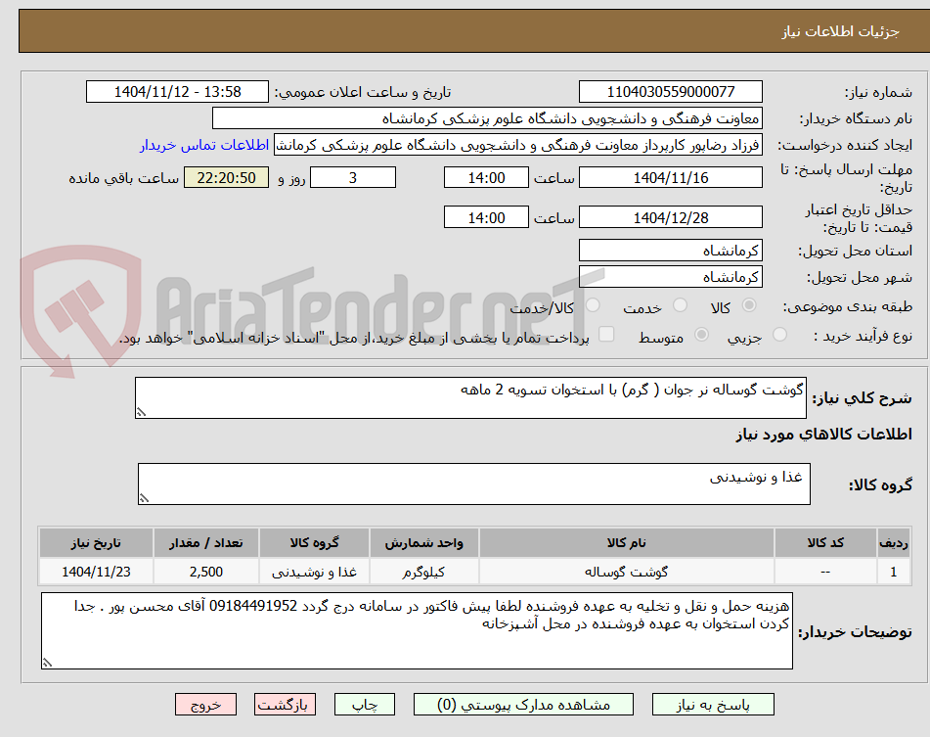Click the announcement date field 1404/11/12 - 13:58

click(x=177, y=92)
